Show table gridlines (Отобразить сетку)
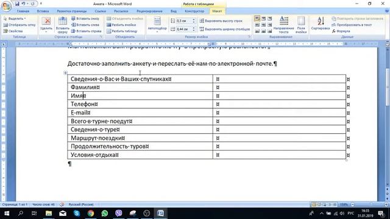Viewport: 390px width, 219px height. coord(19,25)
